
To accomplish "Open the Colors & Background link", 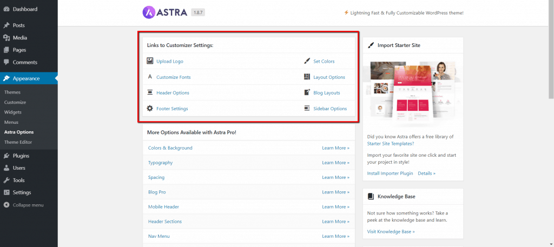I will tap(170, 148).
